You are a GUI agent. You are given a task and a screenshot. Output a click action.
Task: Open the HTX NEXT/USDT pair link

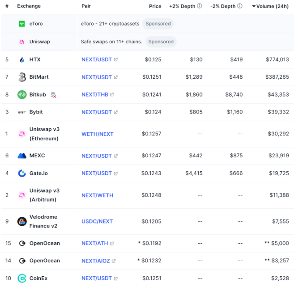[97, 59]
